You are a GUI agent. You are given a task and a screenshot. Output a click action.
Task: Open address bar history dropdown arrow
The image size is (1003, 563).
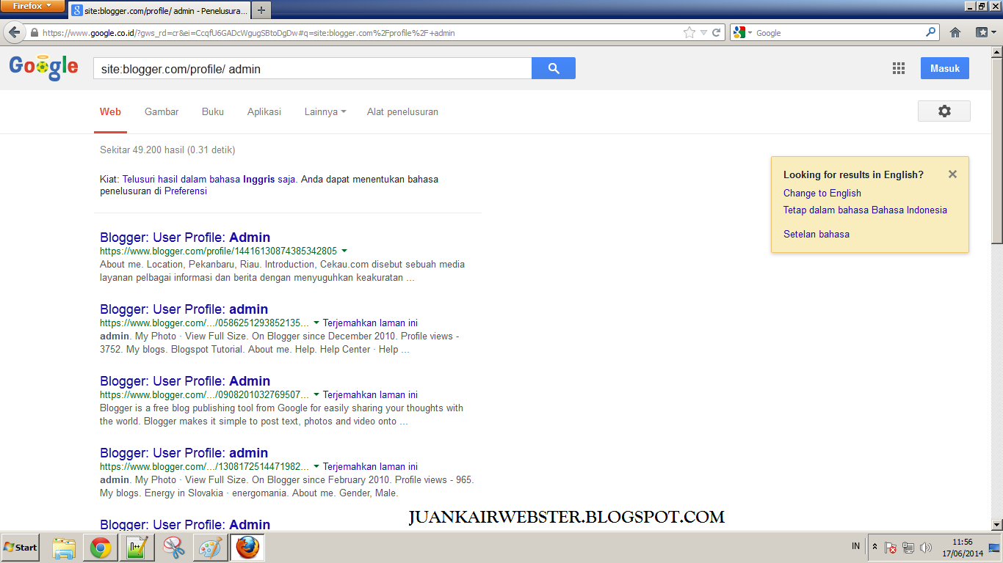(703, 33)
